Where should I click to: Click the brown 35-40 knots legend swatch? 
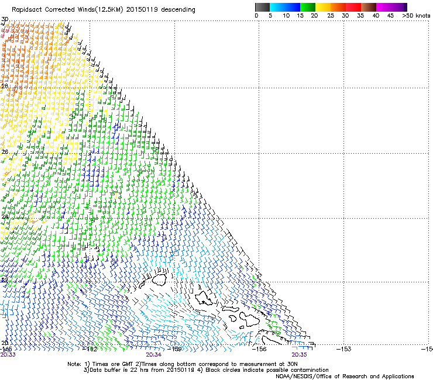click(x=369, y=7)
